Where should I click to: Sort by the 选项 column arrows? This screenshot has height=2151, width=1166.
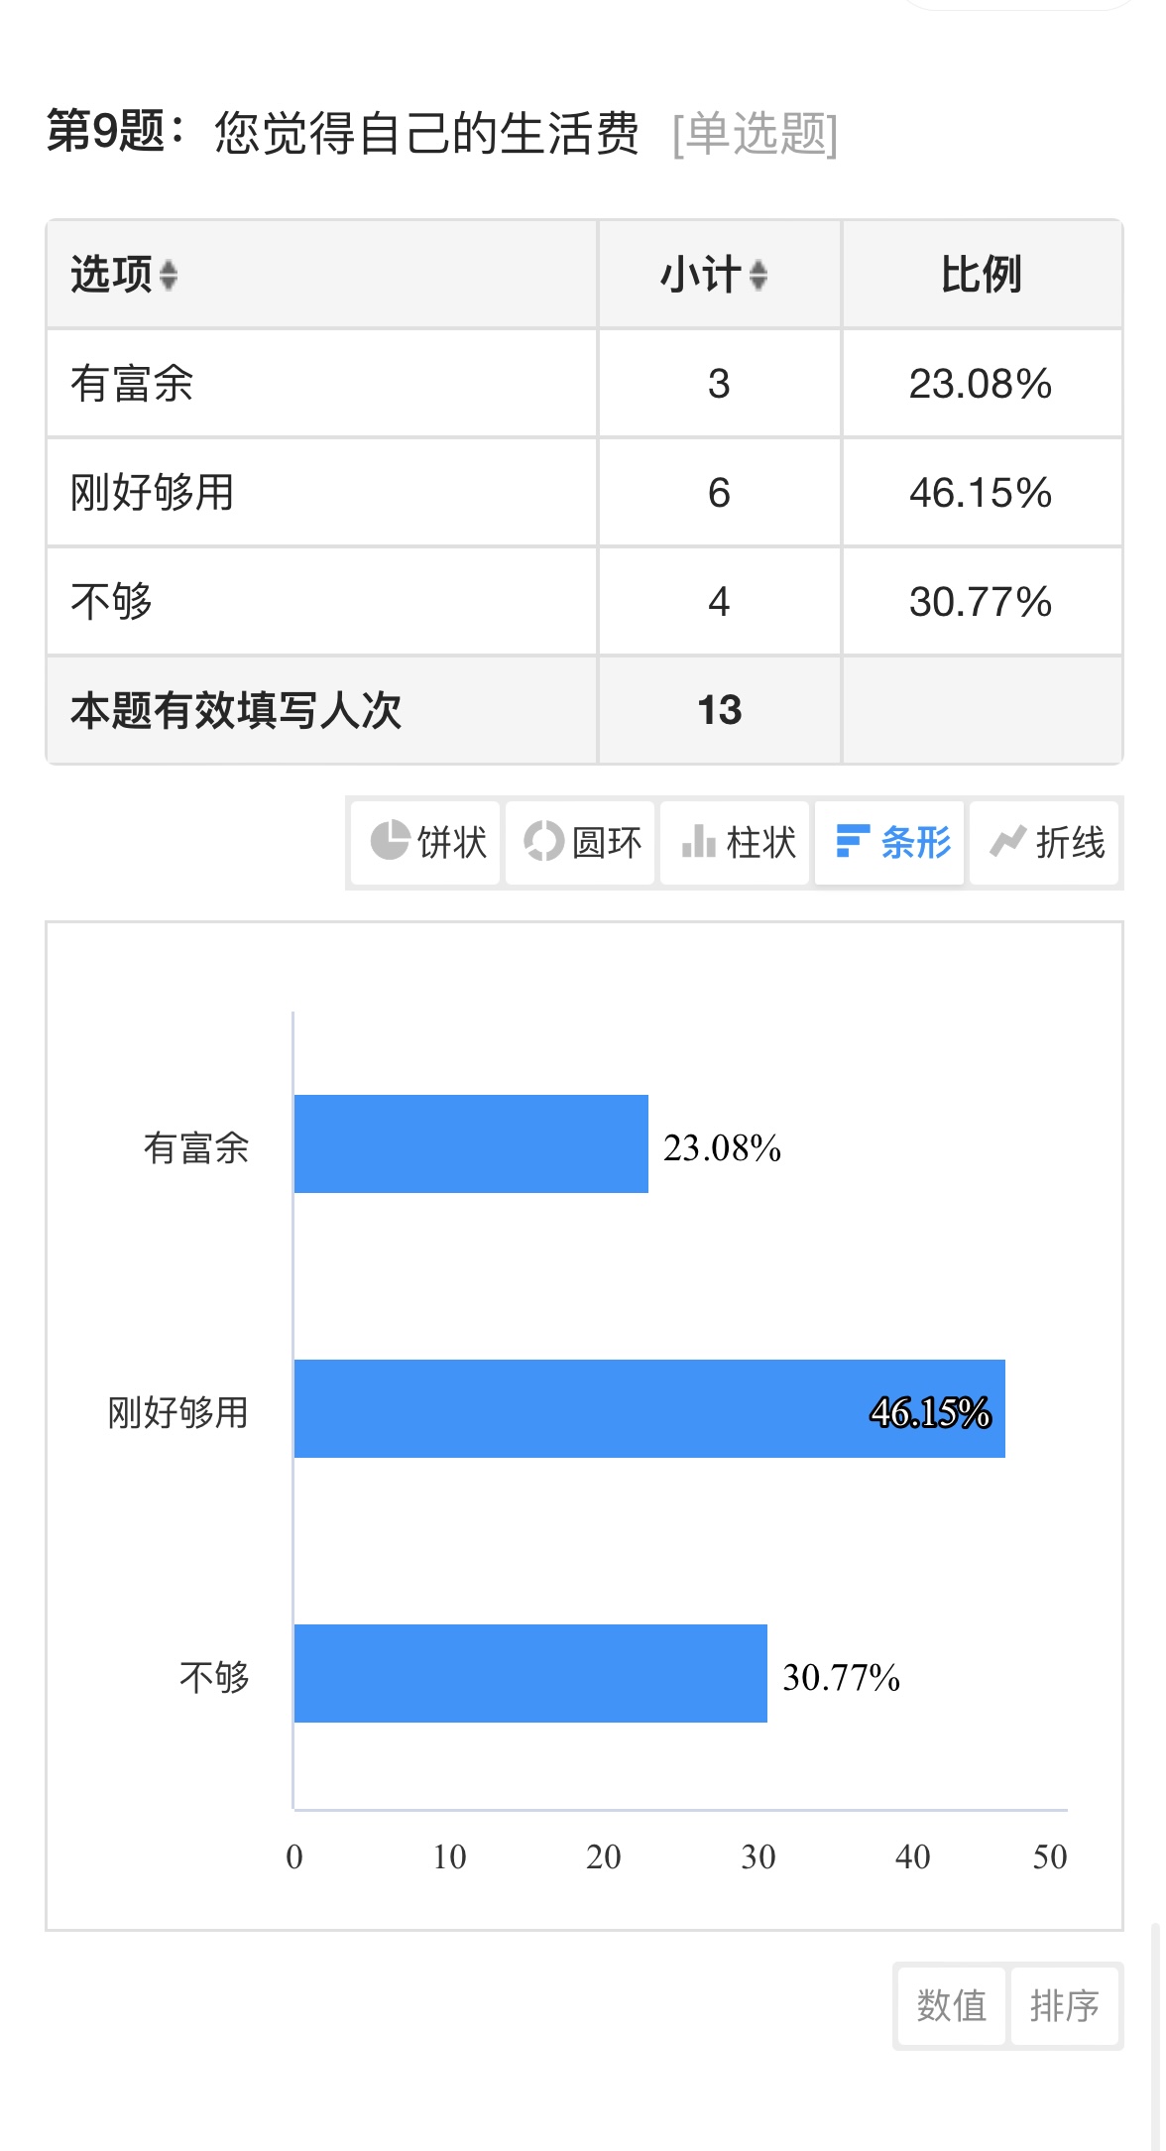tap(169, 275)
